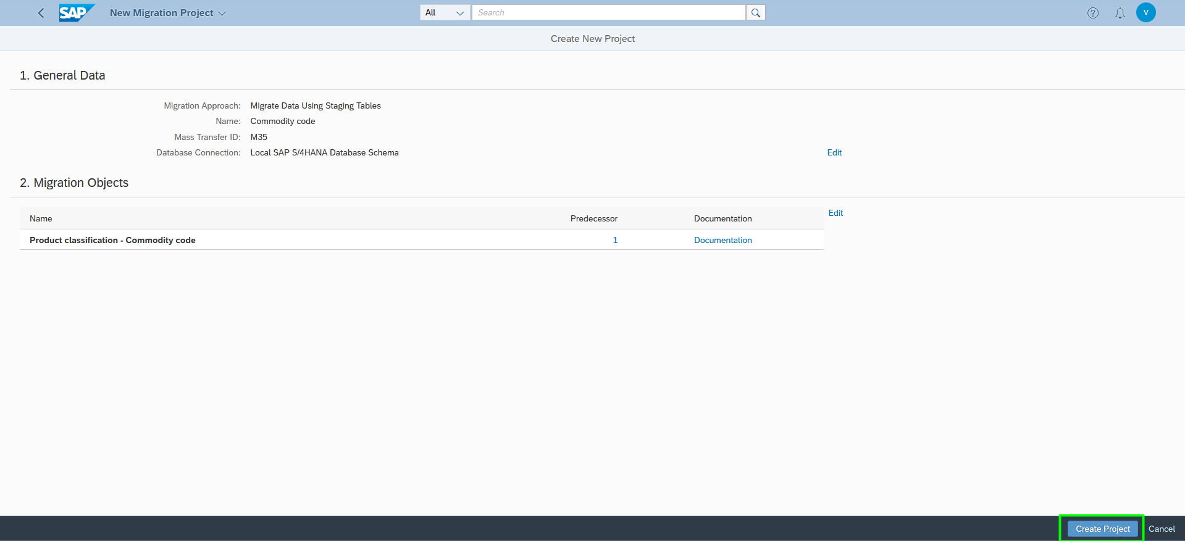Image resolution: width=1185 pixels, height=541 pixels.
Task: Cancel the project creation
Action: [1161, 529]
